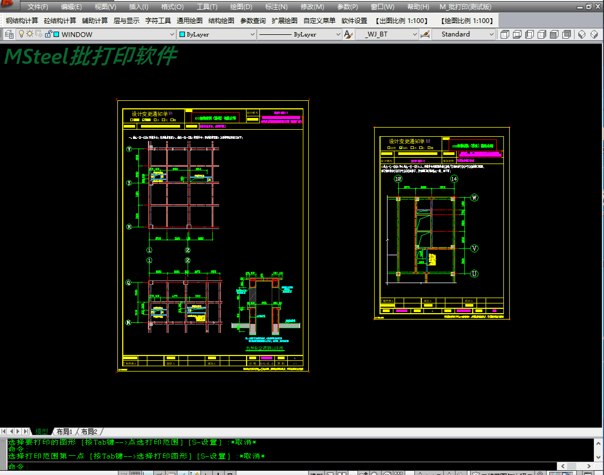Select the second cube visual style icon

click(517, 34)
